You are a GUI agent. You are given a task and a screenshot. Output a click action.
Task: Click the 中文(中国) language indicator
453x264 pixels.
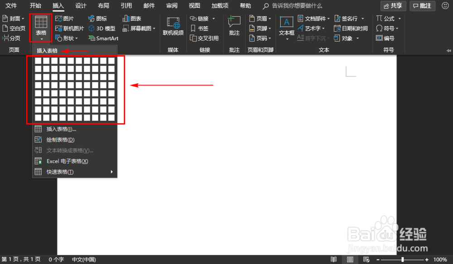tap(84, 259)
